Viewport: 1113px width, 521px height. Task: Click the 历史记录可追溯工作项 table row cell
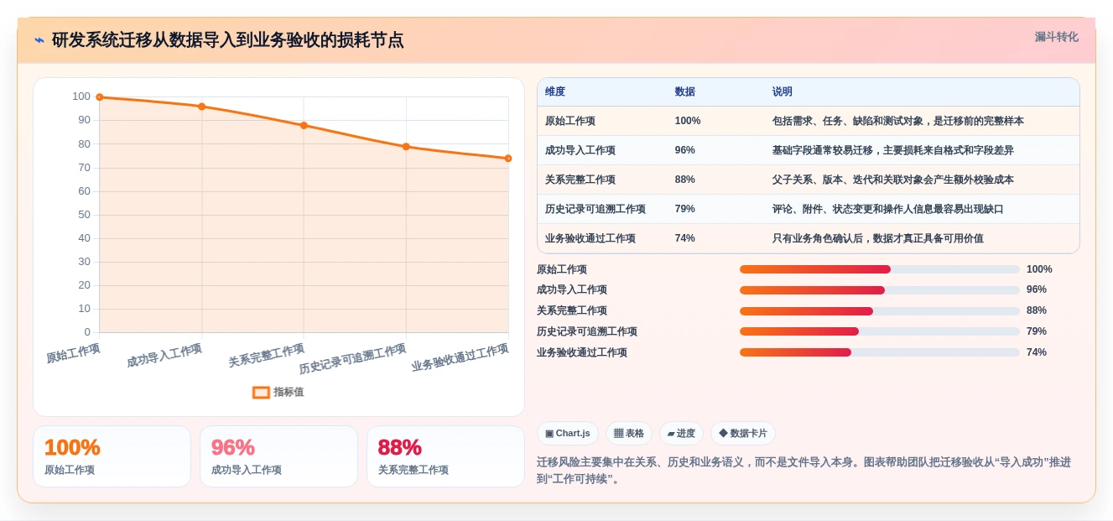coord(596,209)
